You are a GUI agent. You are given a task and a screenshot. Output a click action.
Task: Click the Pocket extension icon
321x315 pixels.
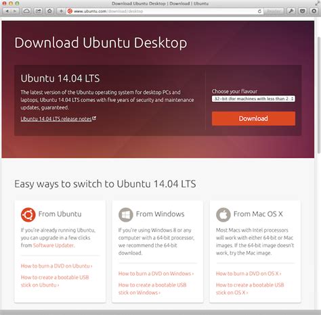coord(303,11)
